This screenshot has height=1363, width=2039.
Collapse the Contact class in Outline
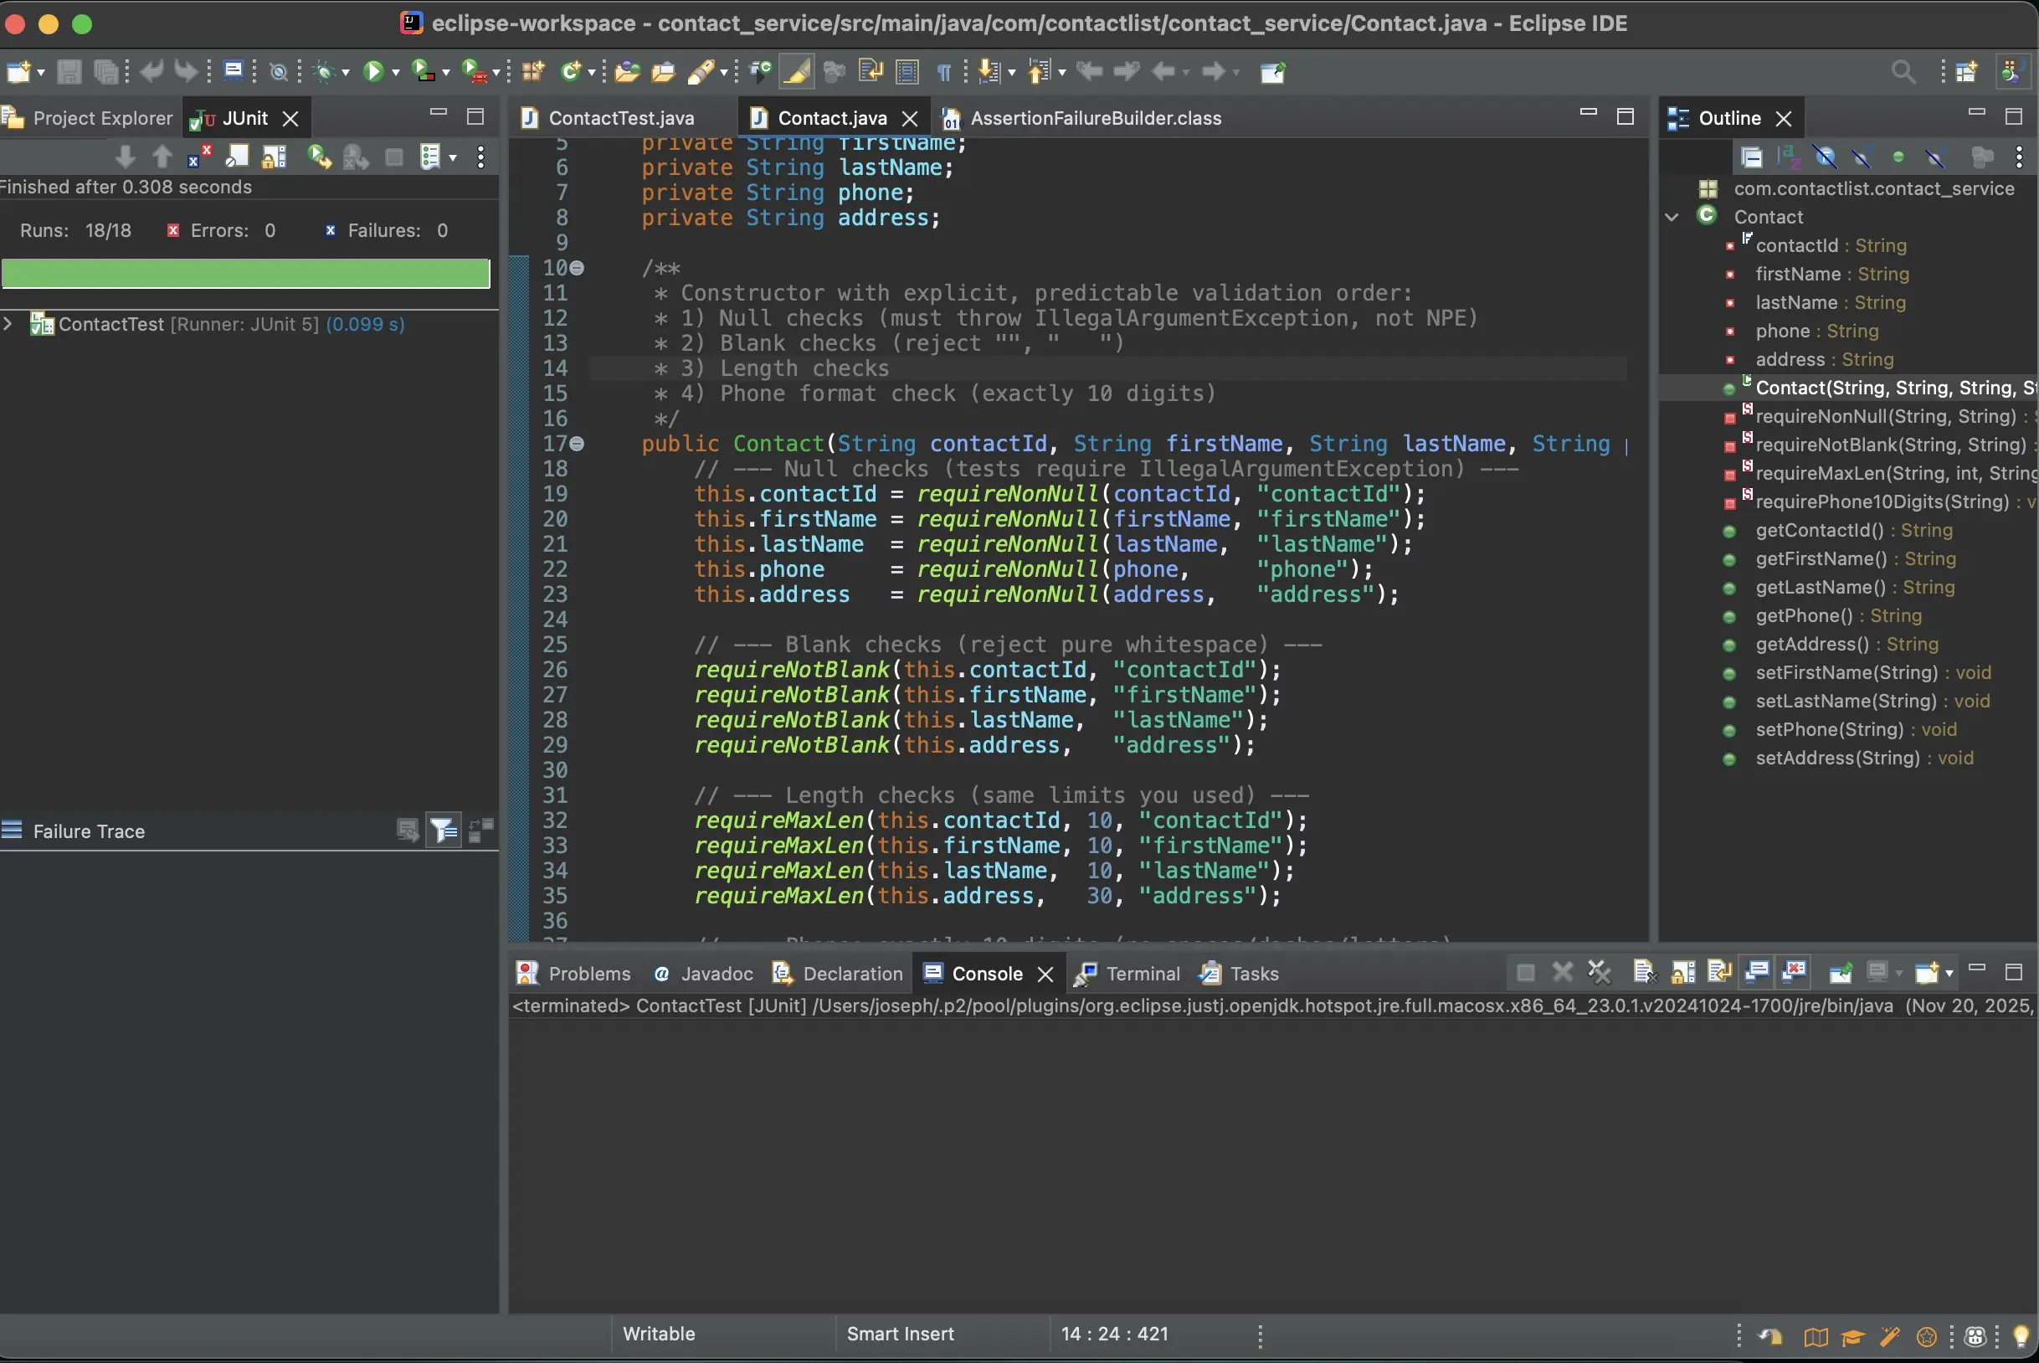point(1672,218)
